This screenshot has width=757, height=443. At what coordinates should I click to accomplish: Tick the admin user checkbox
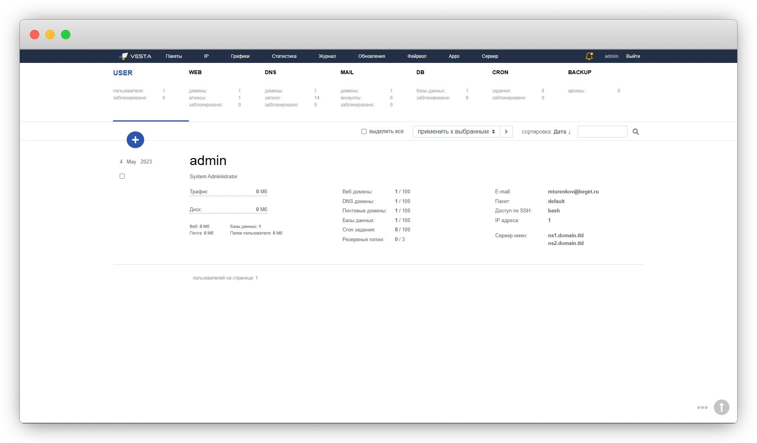click(122, 176)
